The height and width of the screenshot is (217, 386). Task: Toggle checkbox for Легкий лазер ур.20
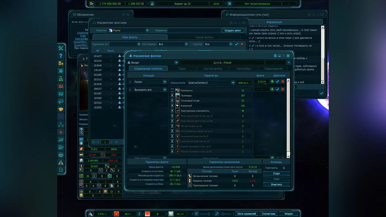[x=172, y=126]
